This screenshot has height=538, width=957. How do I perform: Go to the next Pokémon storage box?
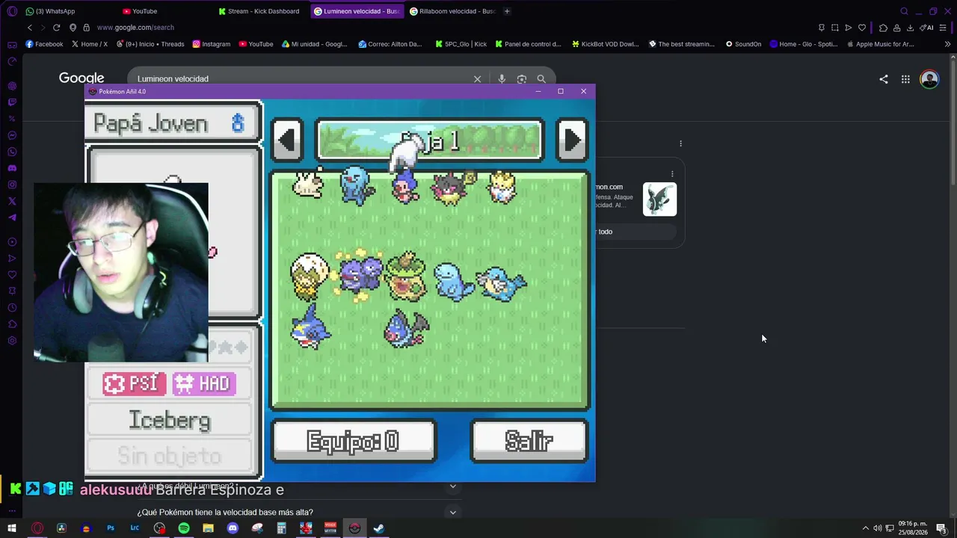[x=572, y=140]
